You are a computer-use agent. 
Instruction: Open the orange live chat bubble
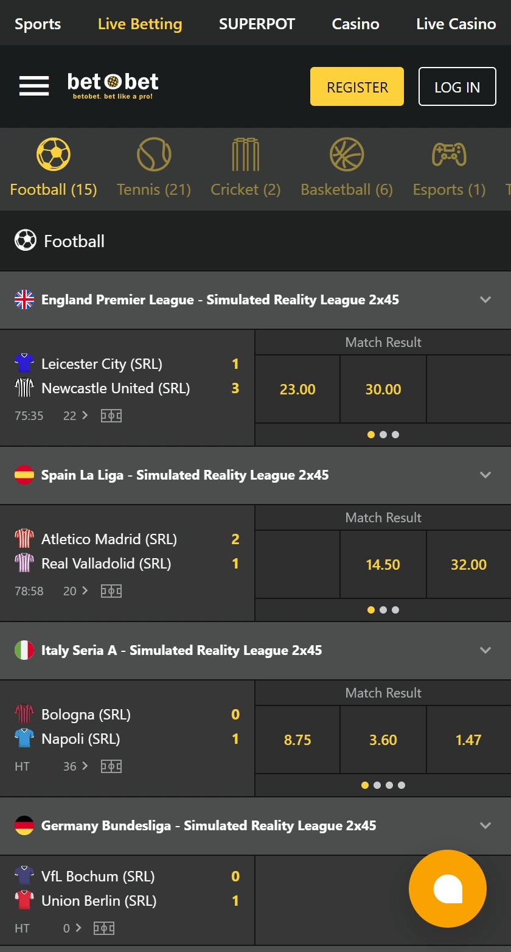pyautogui.click(x=448, y=889)
